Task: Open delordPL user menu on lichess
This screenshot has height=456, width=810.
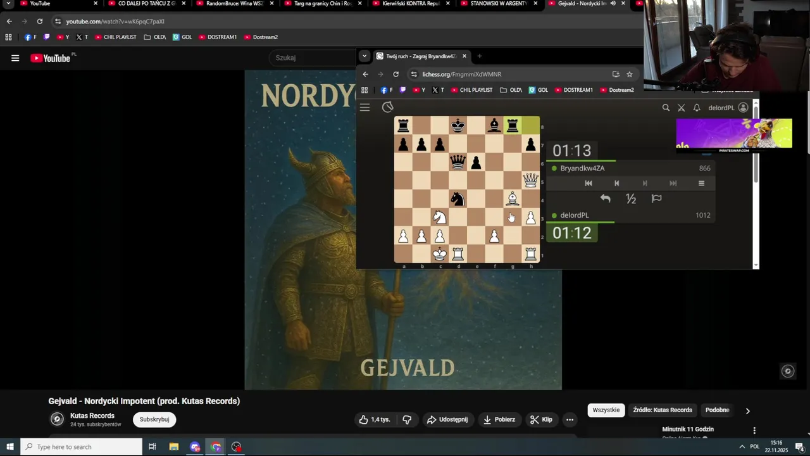Action: pos(728,108)
